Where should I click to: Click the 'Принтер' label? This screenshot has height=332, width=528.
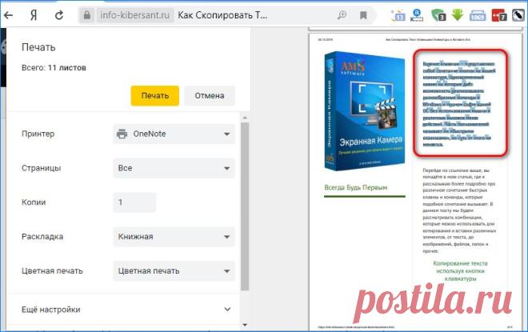point(38,134)
